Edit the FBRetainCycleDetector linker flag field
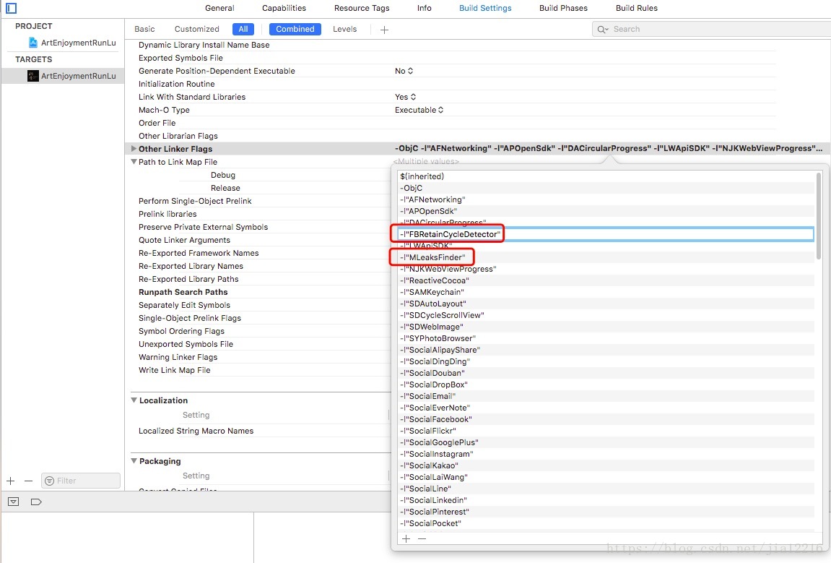831x563 pixels. (x=605, y=234)
